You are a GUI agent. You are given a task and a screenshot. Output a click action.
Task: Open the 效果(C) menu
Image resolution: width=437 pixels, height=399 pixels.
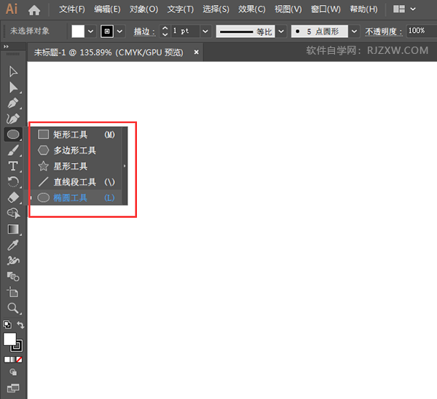click(x=252, y=9)
